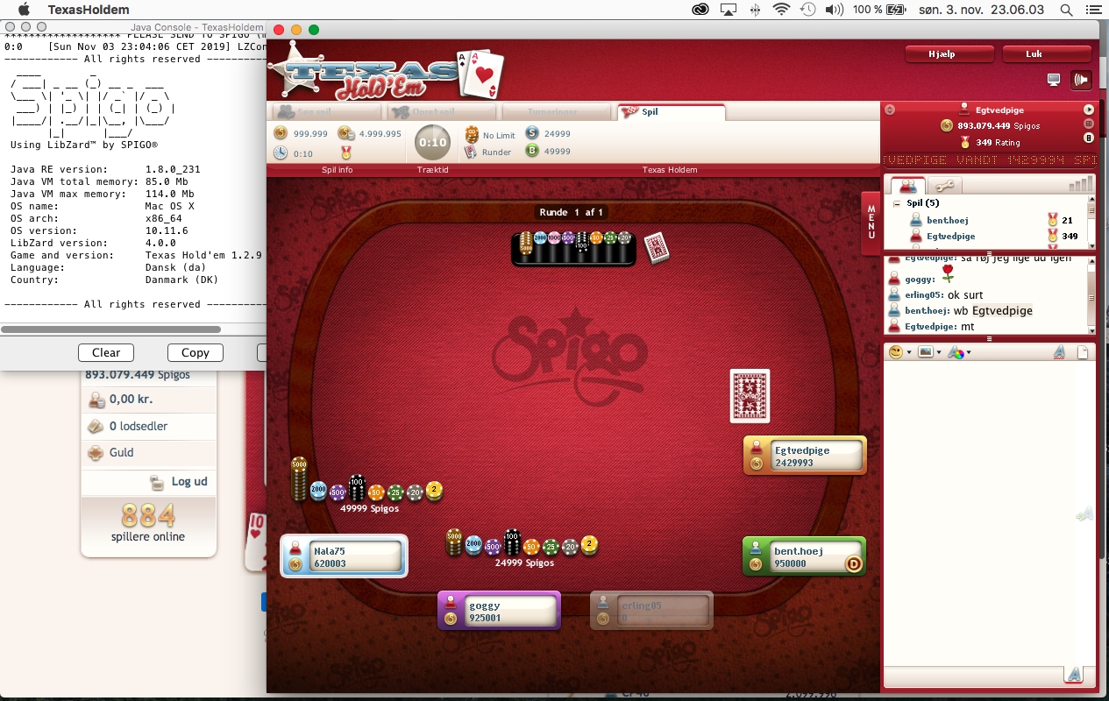
Task: Click goggy's player seat box
Action: click(499, 610)
